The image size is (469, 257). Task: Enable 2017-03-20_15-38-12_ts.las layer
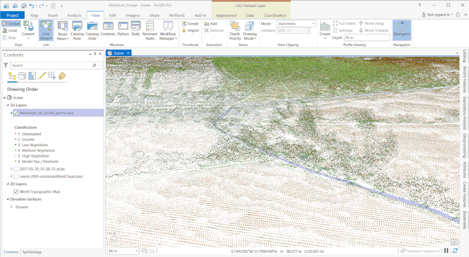(16, 169)
